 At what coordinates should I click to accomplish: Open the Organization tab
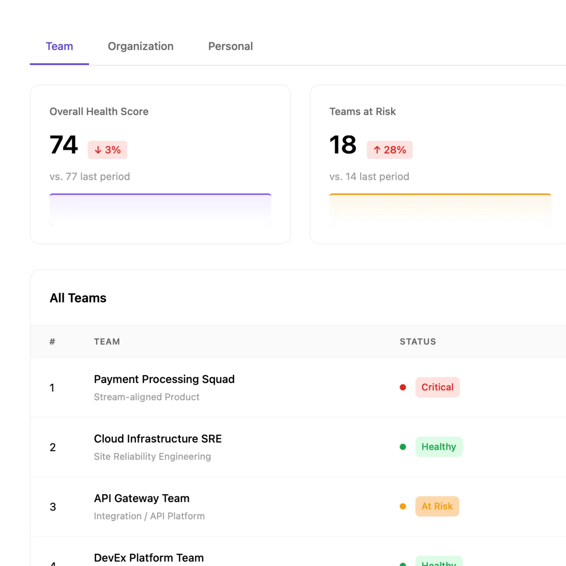point(141,46)
